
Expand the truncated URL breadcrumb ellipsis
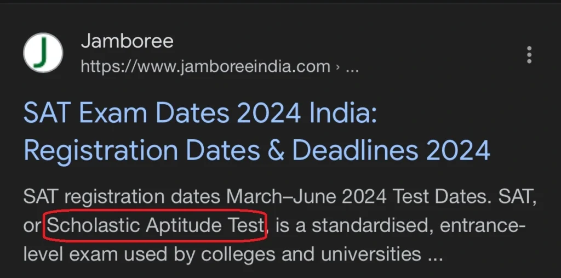[353, 68]
